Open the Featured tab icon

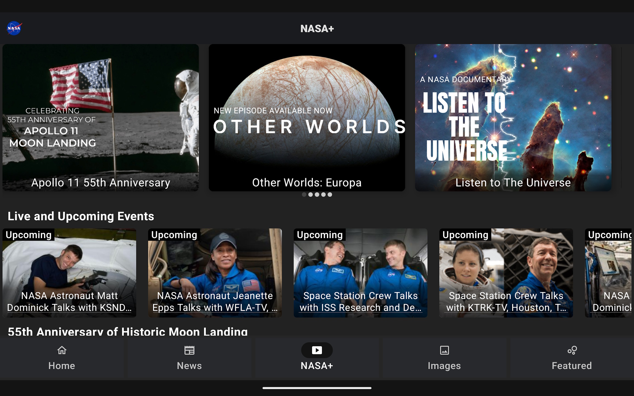pos(572,350)
